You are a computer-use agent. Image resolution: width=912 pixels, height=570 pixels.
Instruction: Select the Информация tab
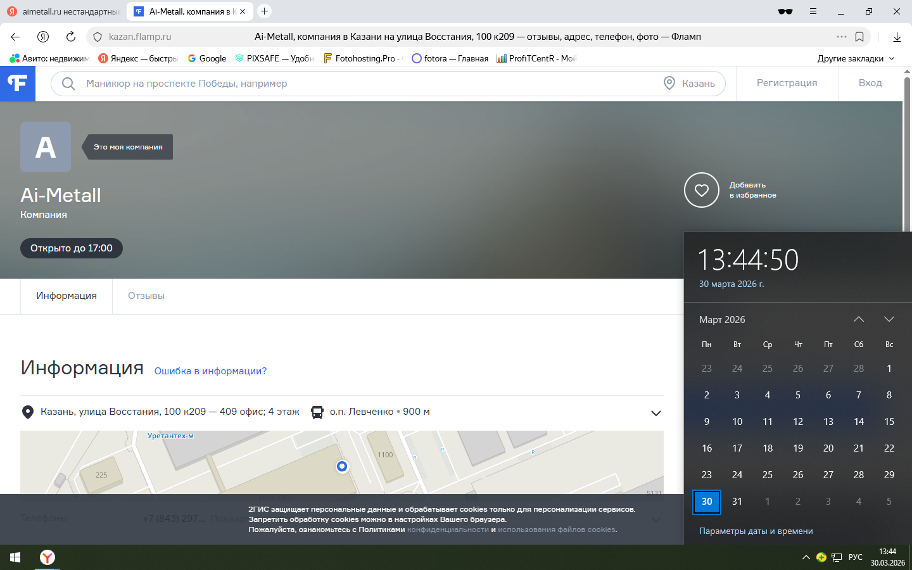point(66,296)
